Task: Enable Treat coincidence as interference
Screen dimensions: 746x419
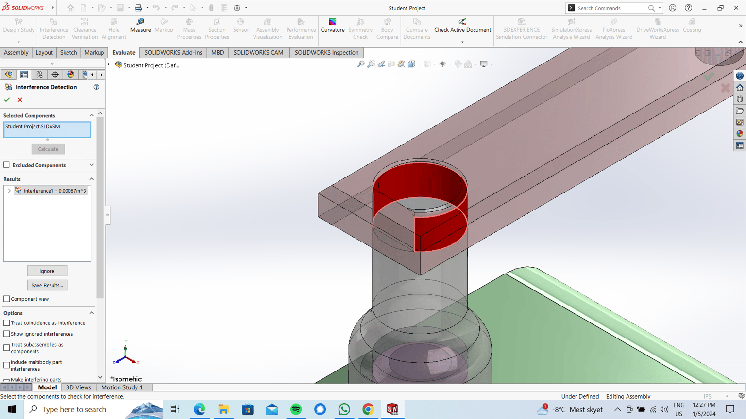Action: pyautogui.click(x=7, y=323)
